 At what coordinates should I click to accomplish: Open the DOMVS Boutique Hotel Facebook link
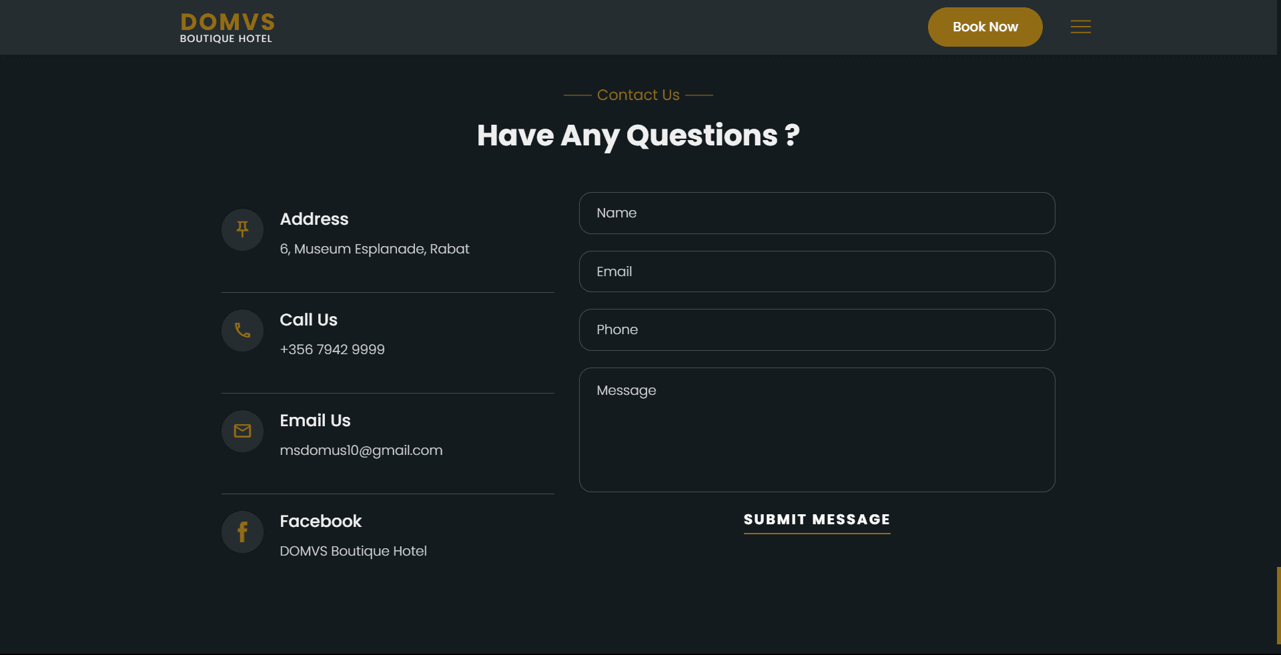(x=353, y=551)
